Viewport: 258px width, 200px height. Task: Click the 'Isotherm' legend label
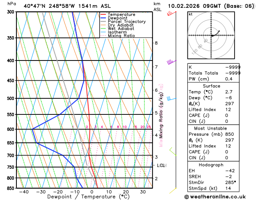click(x=117, y=32)
